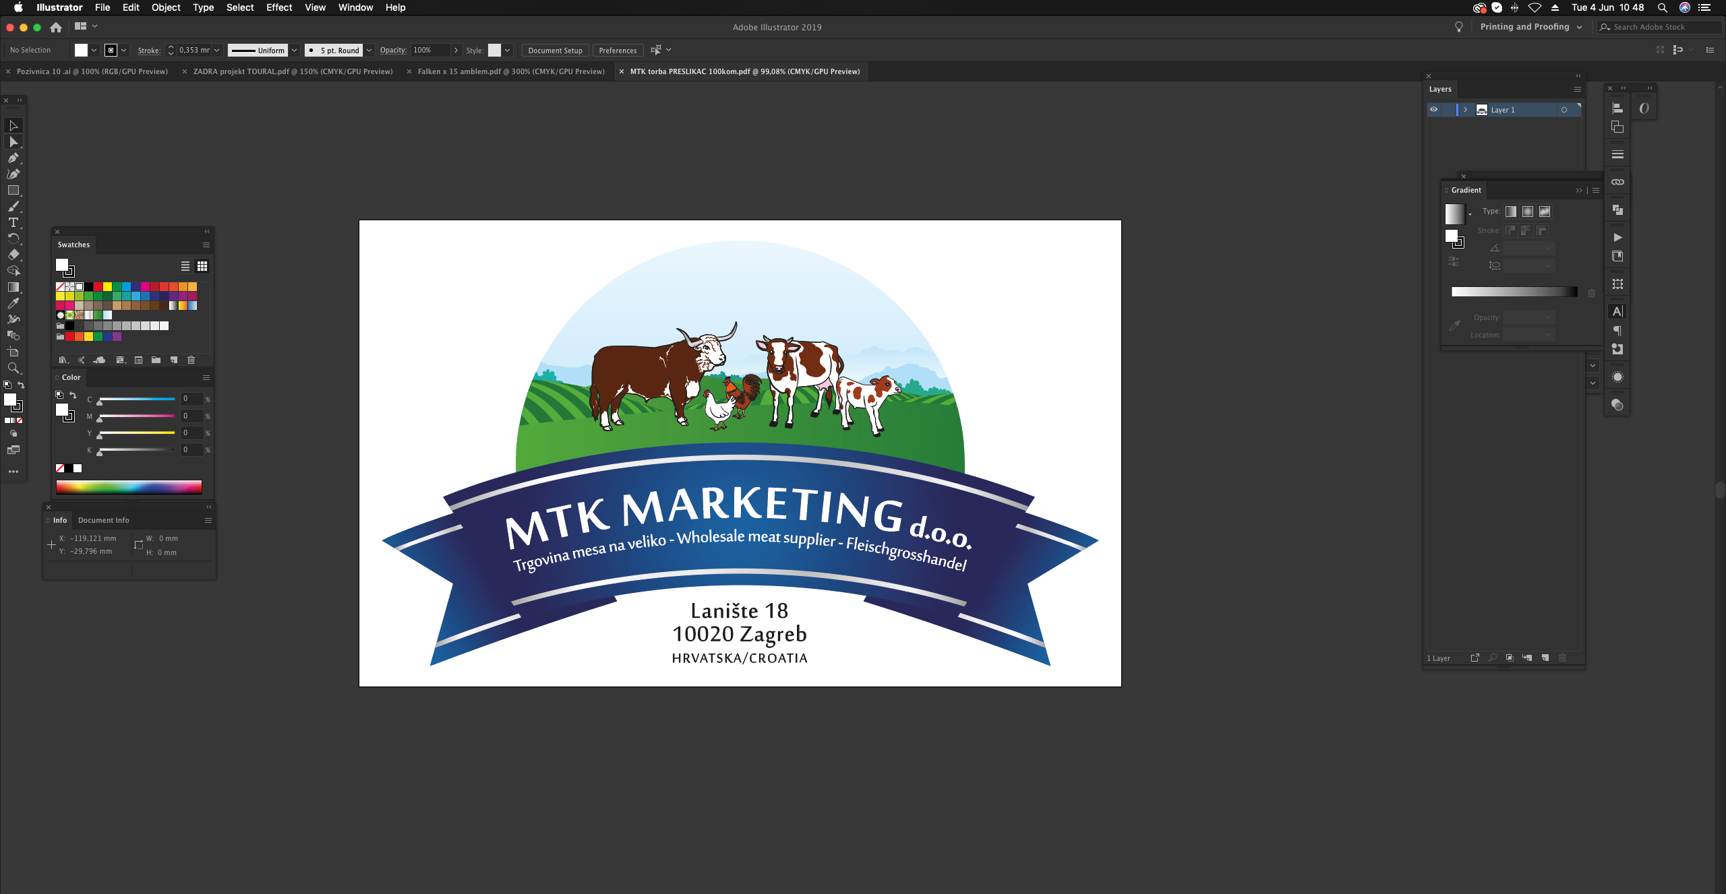Click Preferences button
This screenshot has width=1726, height=894.
618,51
